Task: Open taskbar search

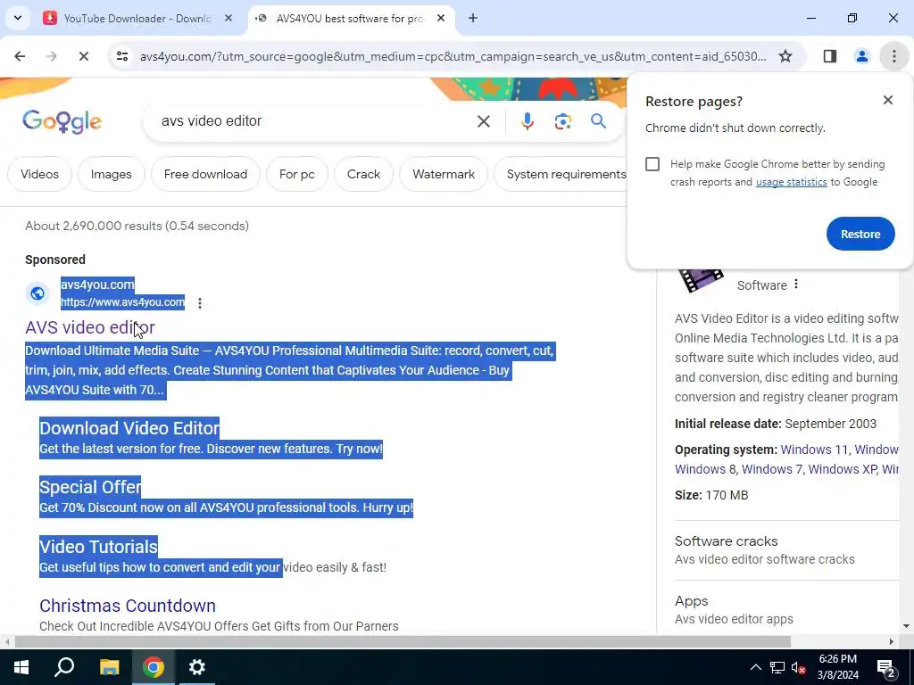Action: click(x=64, y=667)
